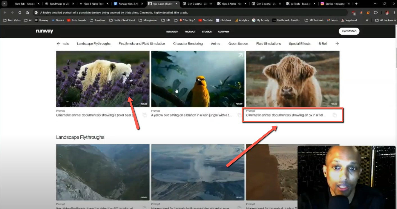Click the left arrow in the category bar
397x209 pixels.
(58, 44)
